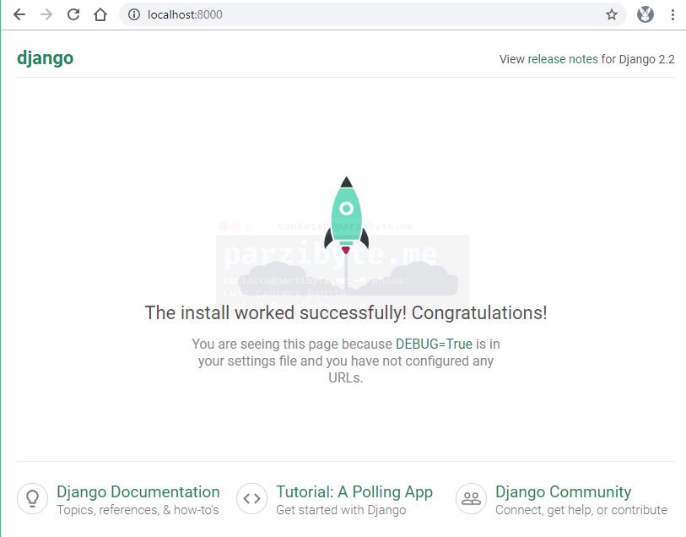Image resolution: width=686 pixels, height=537 pixels.
Task: Click the localhost:8000 address bar
Action: [x=372, y=14]
